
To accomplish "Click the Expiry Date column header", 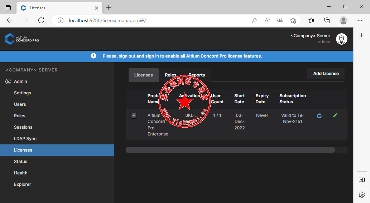I will 262,99.
